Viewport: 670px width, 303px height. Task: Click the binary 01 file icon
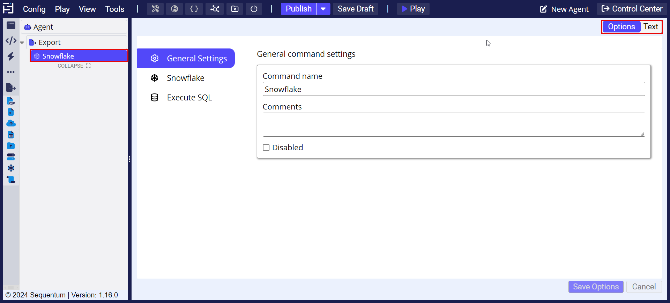coord(11,112)
